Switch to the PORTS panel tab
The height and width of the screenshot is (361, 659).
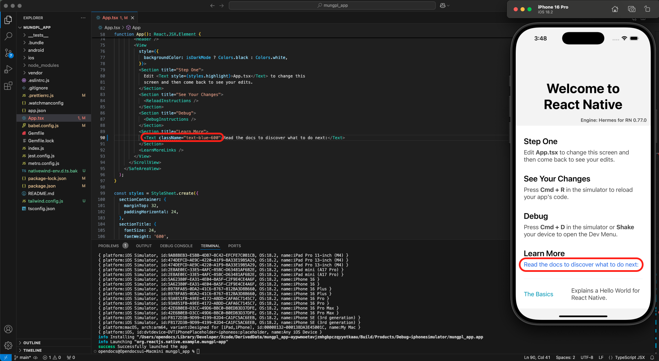(234, 246)
